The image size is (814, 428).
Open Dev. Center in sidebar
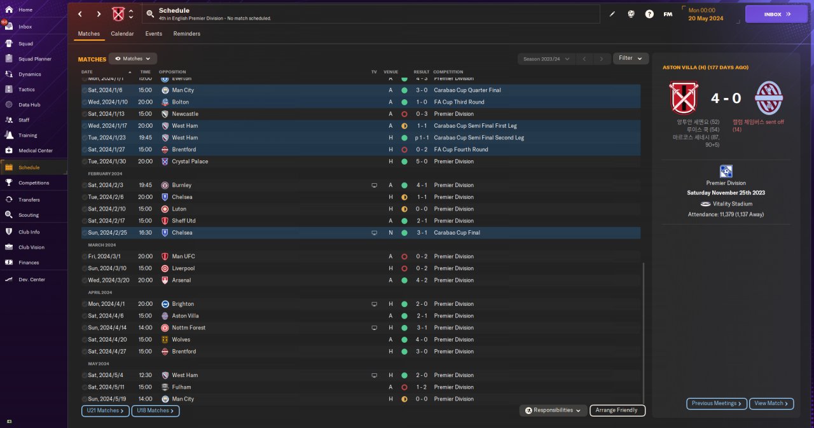click(x=33, y=280)
